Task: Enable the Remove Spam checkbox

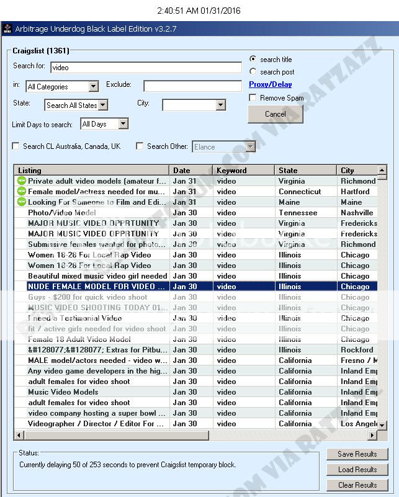Action: click(253, 97)
